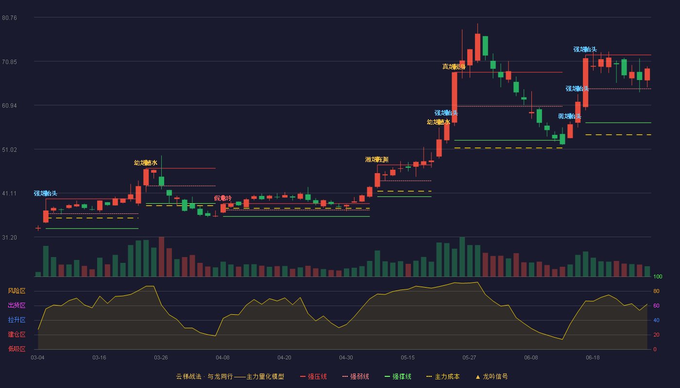This screenshot has width=680, height=388.
Task: Click the 潜龙在渊 signal label
Action: [376, 160]
